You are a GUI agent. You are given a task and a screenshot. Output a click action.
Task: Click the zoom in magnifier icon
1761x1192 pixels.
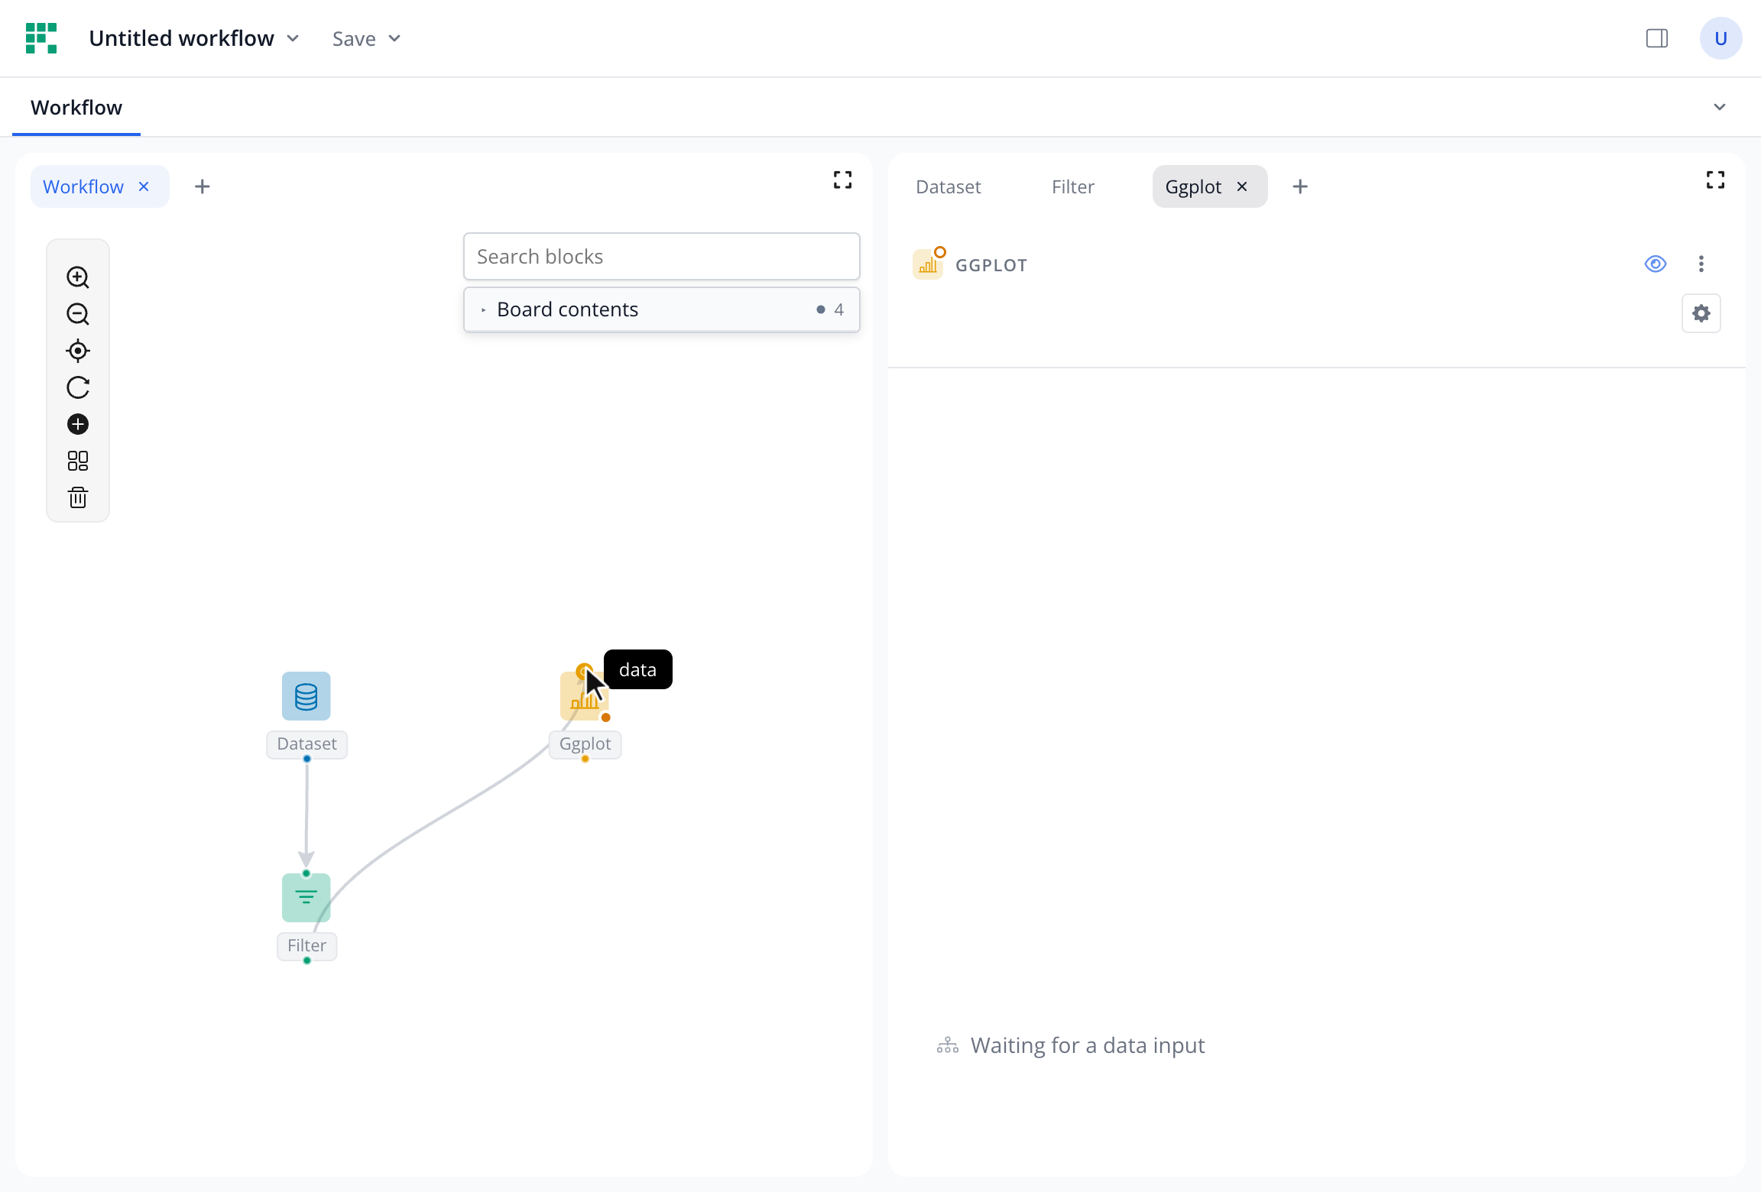(78, 277)
